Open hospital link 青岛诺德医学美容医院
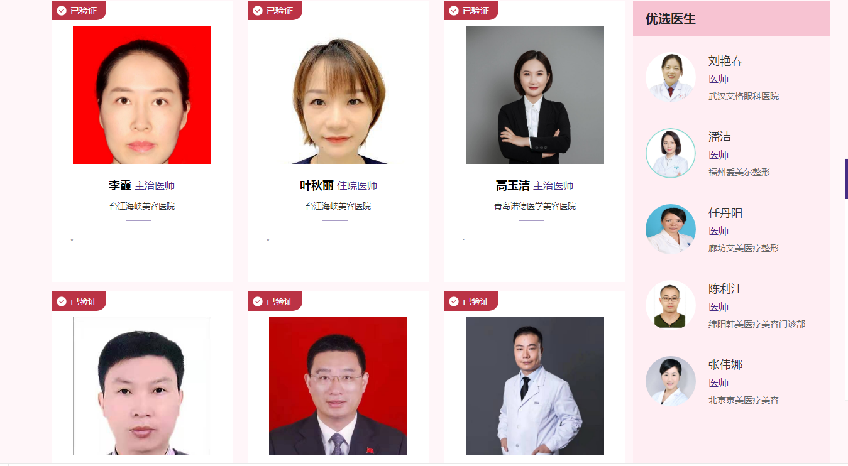The image size is (848, 466). pyautogui.click(x=535, y=206)
